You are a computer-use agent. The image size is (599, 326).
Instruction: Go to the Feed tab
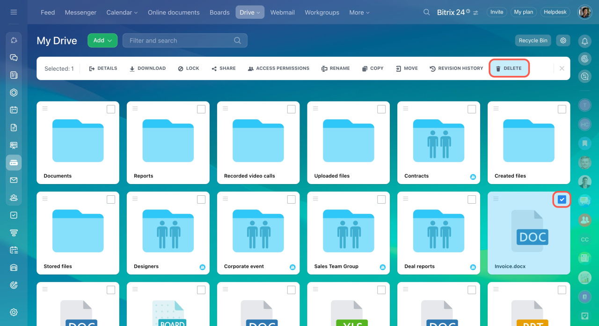pos(48,12)
